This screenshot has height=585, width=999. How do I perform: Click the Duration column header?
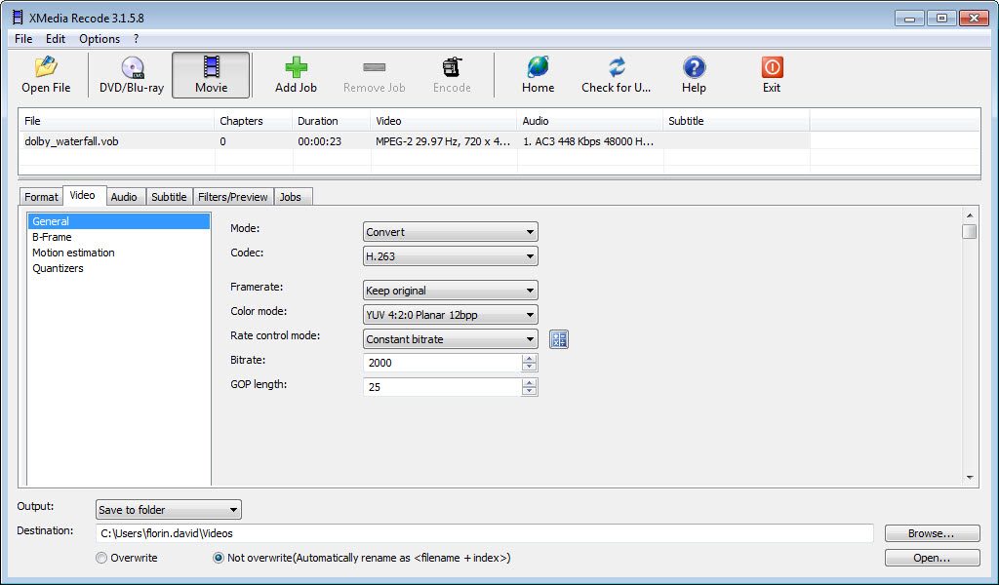pyautogui.click(x=332, y=121)
